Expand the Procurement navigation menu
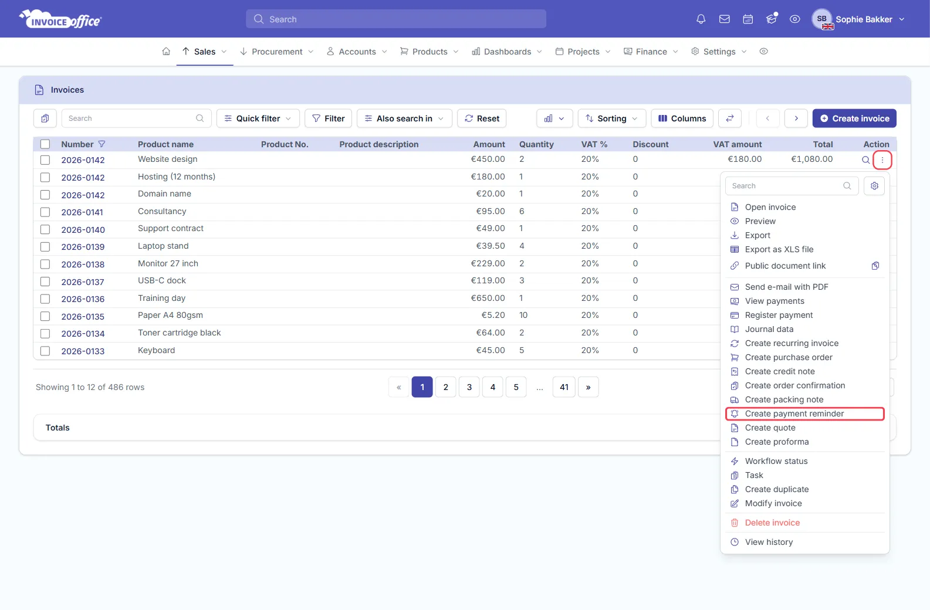 (x=277, y=52)
